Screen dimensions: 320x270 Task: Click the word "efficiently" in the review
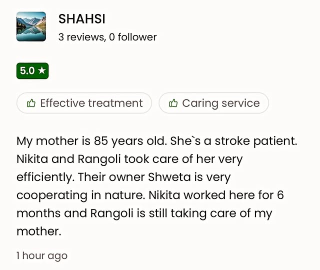click(x=43, y=177)
